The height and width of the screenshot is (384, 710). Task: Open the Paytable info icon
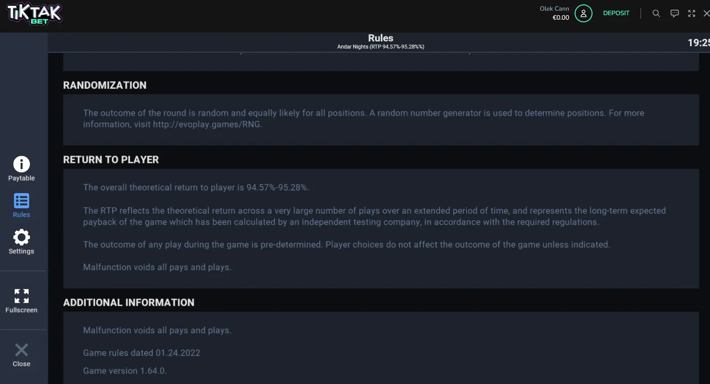[21, 164]
